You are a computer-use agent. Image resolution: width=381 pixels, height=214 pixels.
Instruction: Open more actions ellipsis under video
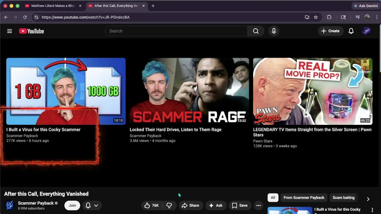coord(259,205)
